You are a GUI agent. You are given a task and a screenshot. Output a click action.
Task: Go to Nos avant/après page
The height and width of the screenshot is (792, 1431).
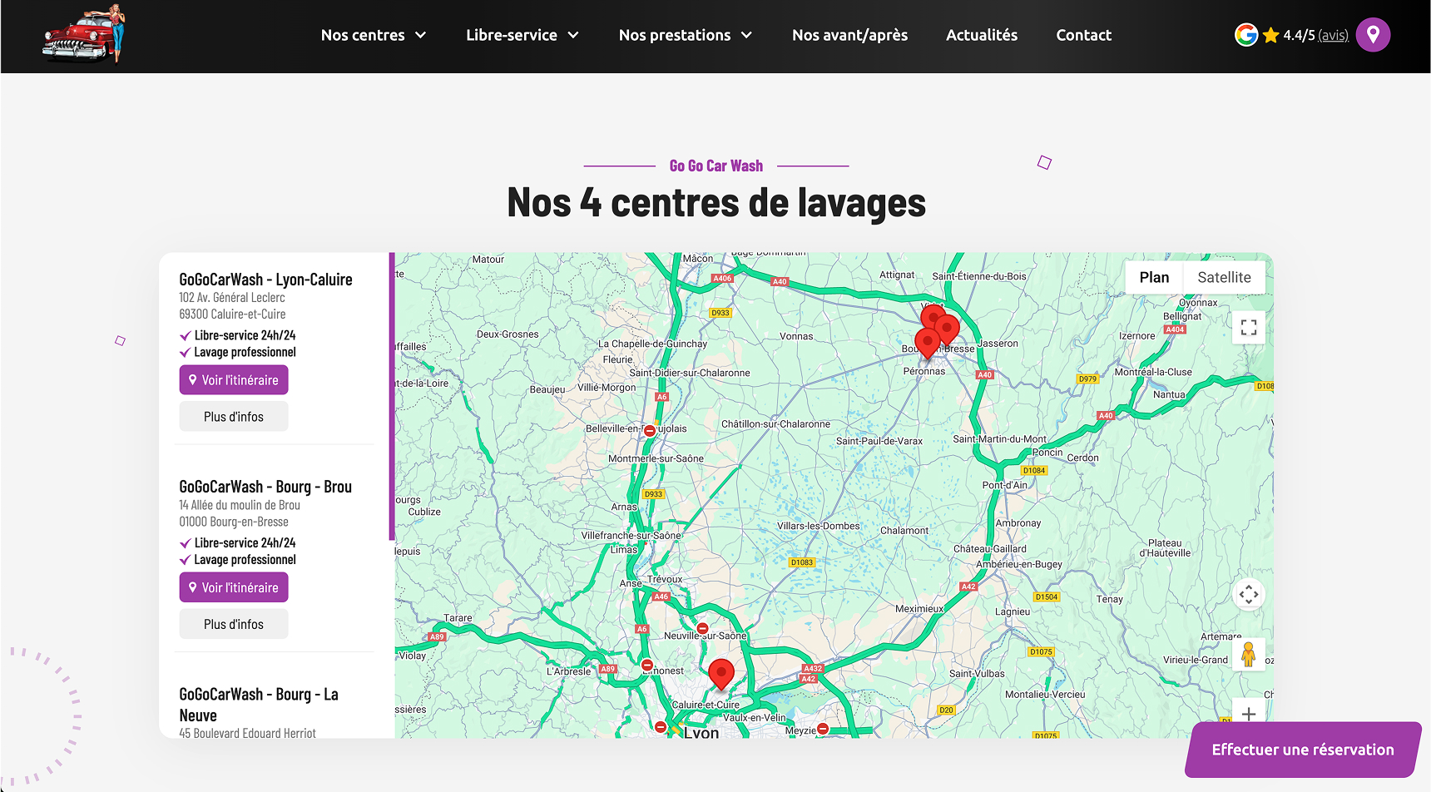849,35
